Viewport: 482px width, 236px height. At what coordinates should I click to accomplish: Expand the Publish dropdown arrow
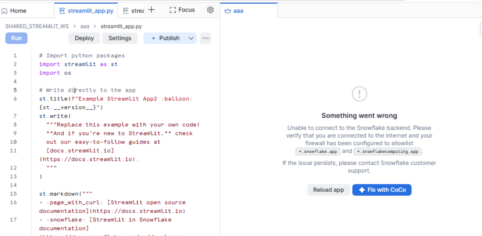tap(191, 38)
